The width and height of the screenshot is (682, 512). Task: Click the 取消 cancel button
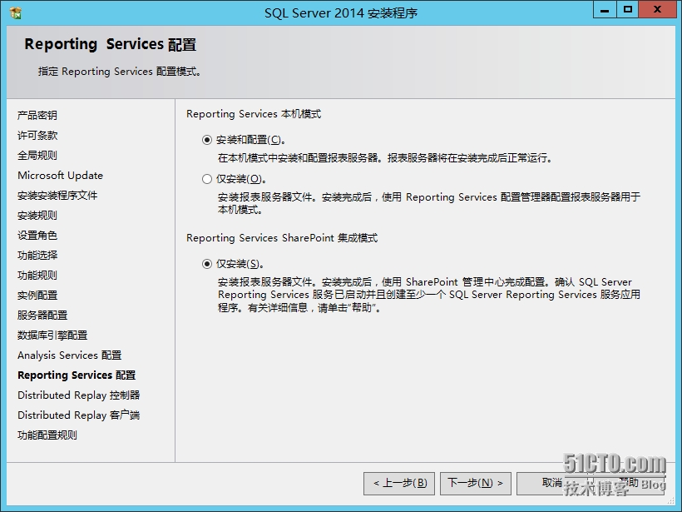pos(551,483)
